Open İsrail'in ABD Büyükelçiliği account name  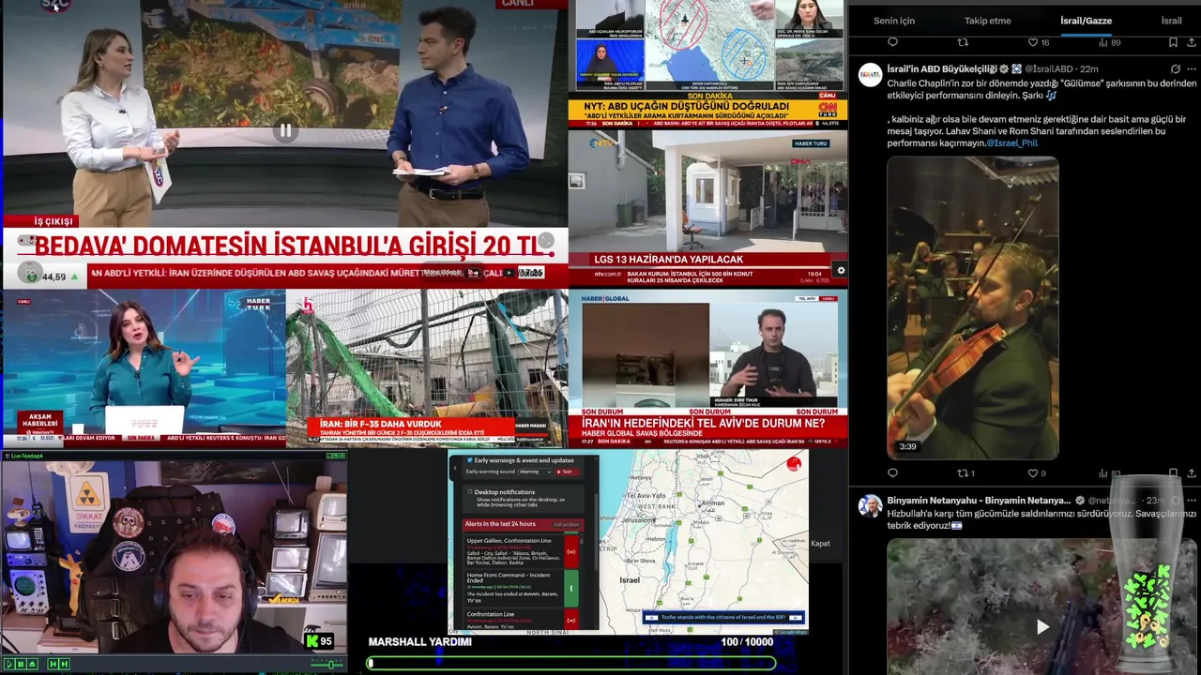click(942, 69)
